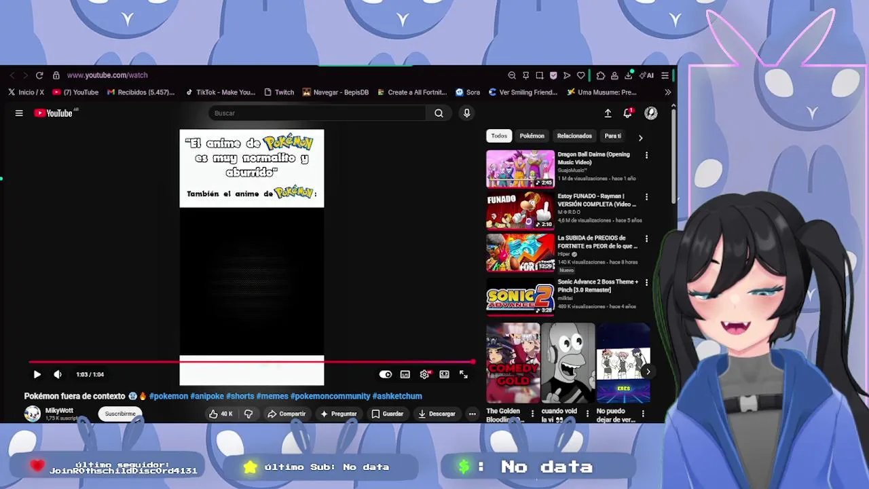This screenshot has width=869, height=489.
Task: Open the #ashketchum hashtag link
Action: pos(397,396)
